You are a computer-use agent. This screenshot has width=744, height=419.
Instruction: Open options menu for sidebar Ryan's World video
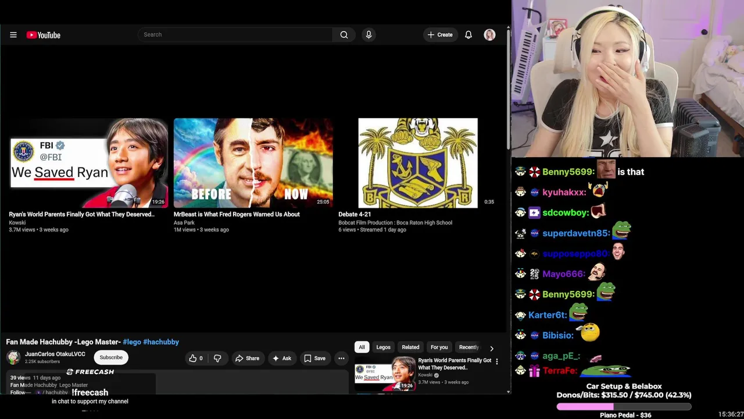click(x=496, y=362)
